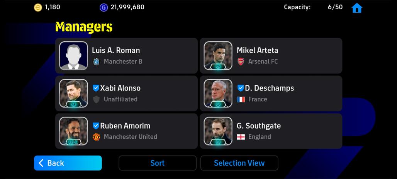
Task: Open the Mikel Arteta manager name
Action: pyautogui.click(x=257, y=50)
